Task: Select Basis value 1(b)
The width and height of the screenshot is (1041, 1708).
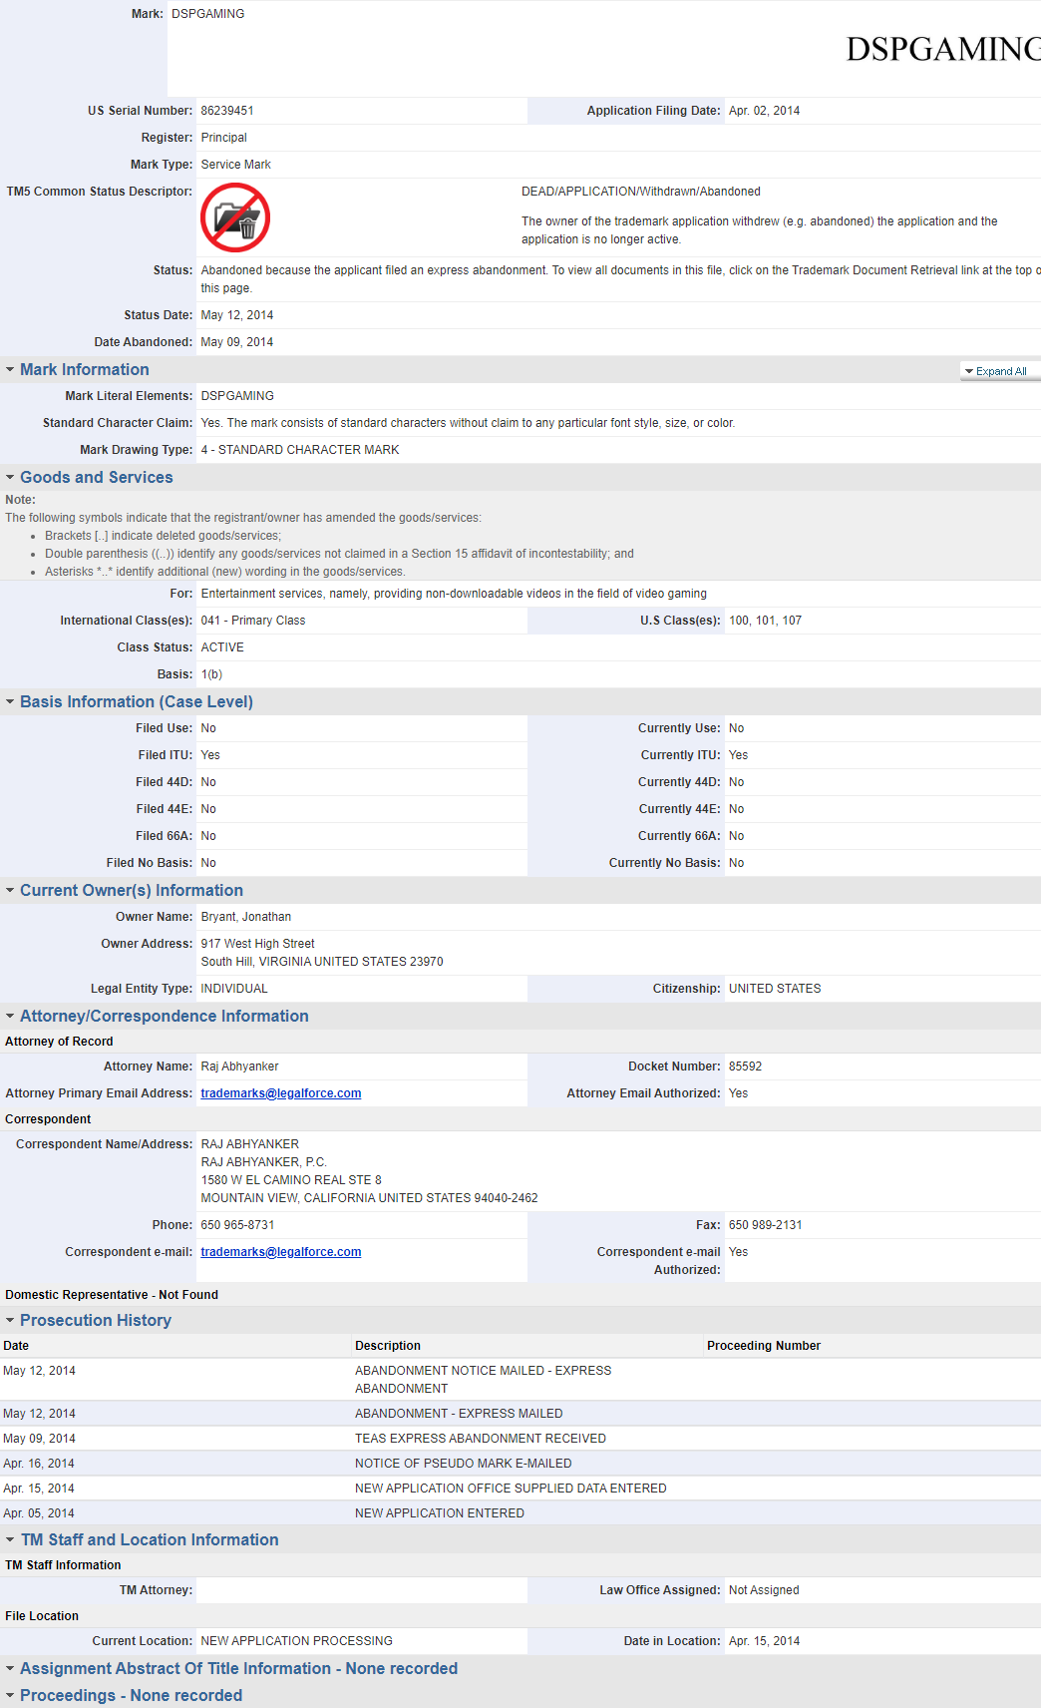Action: 211,674
